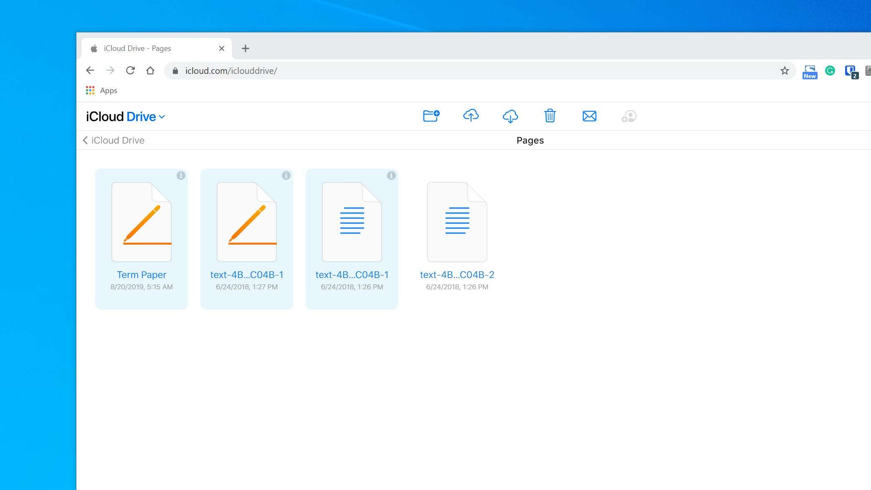Click the download from cloud icon

point(511,116)
